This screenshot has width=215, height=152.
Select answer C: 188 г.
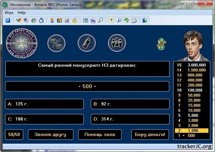coord(44,119)
